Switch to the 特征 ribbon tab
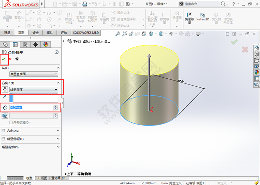260x185 pixels. 7,32
